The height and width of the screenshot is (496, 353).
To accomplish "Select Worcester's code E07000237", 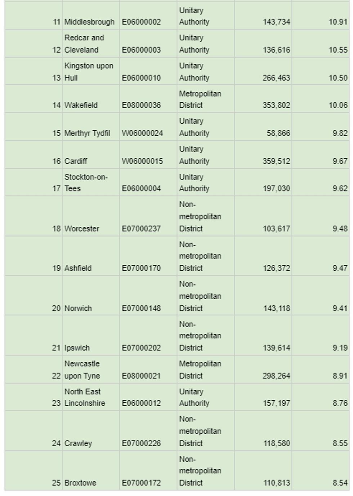I will pos(141,229).
